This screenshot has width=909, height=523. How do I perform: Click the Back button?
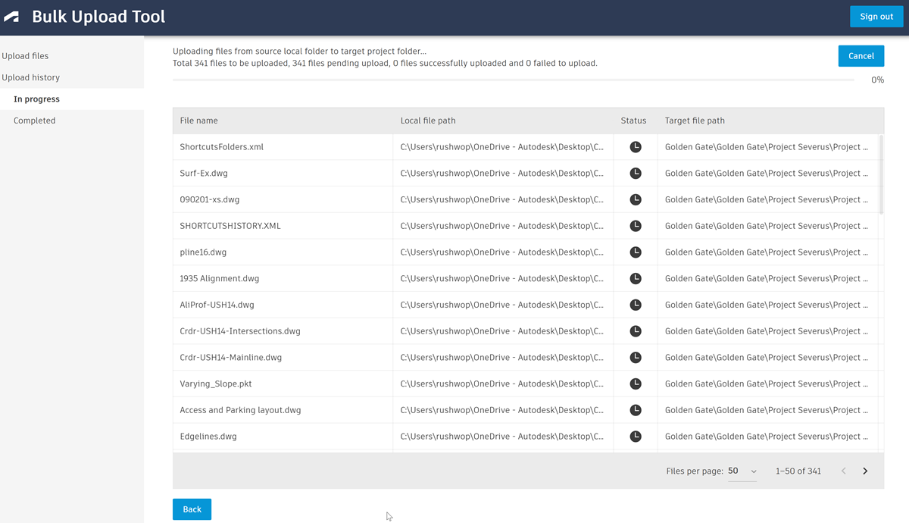192,509
